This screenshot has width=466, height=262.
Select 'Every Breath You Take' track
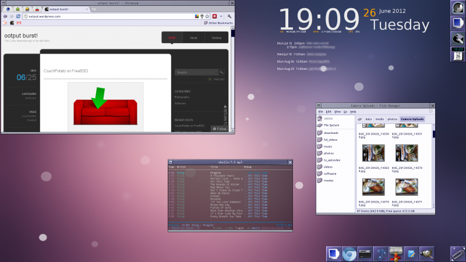[x=224, y=217]
